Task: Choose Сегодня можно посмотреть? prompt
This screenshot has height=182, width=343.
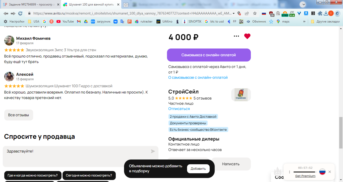Action: 89,175
